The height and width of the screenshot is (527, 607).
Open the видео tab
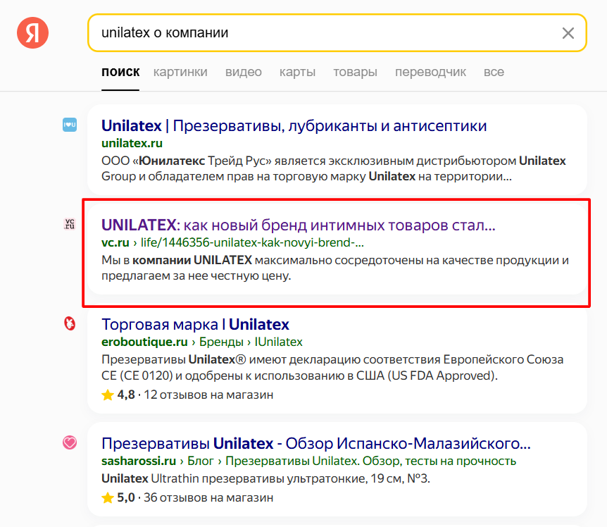click(244, 72)
